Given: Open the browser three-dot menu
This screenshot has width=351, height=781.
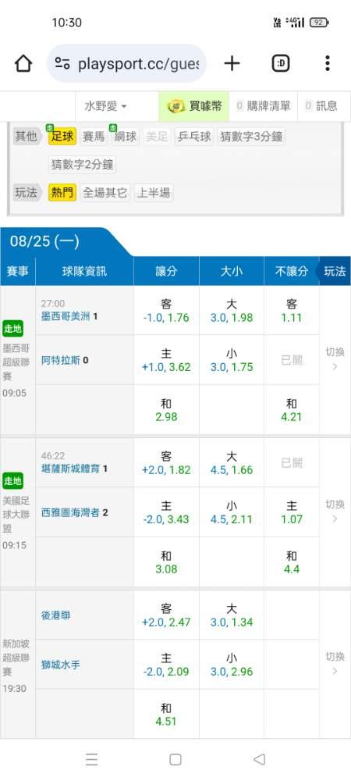Looking at the screenshot, I should pos(327,63).
